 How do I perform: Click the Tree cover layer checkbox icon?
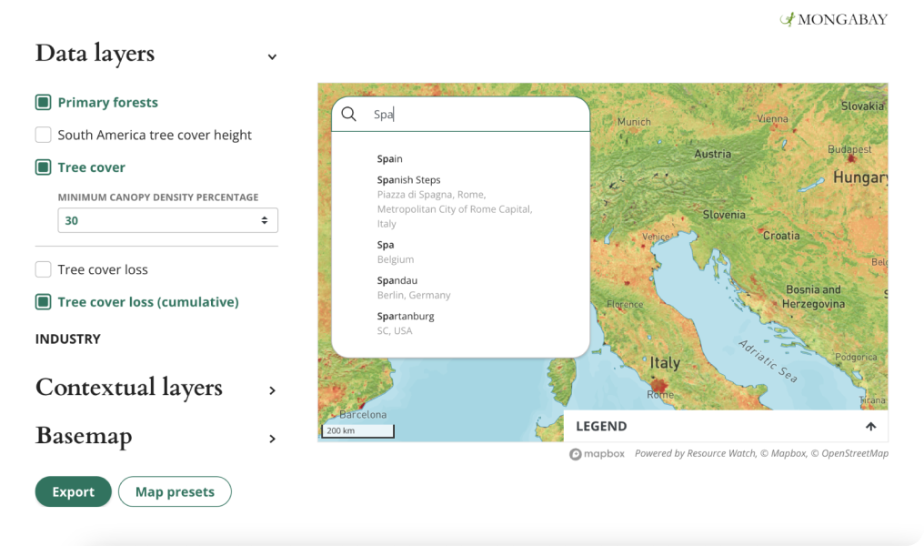pyautogui.click(x=42, y=167)
